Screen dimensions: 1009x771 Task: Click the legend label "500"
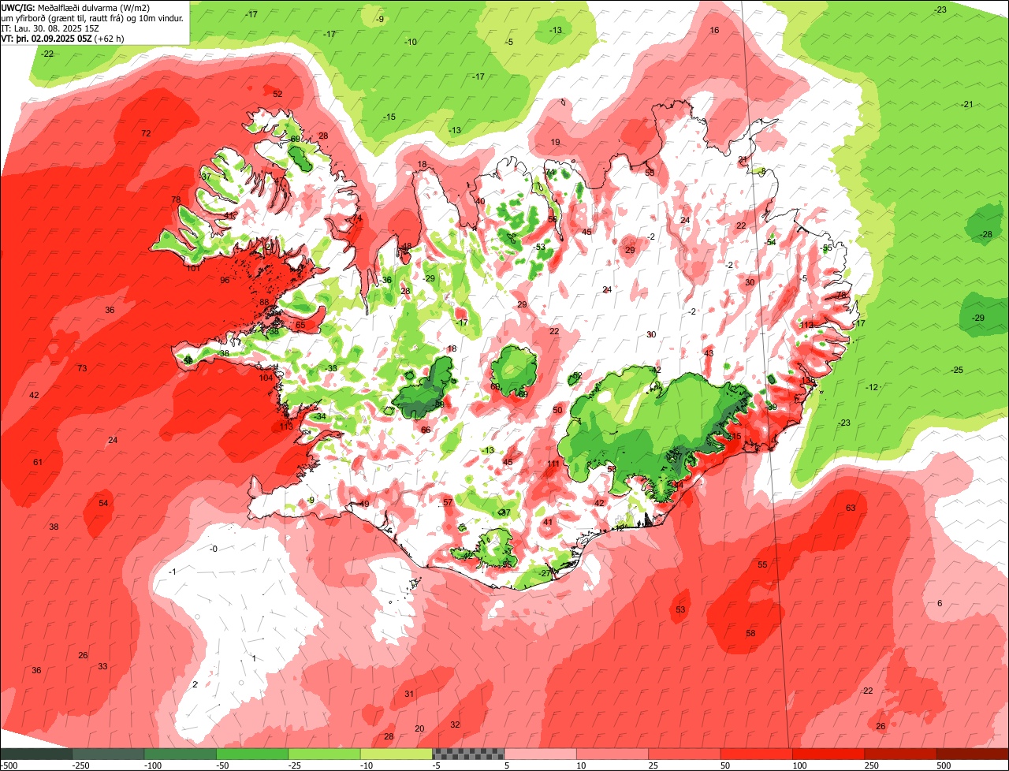tap(944, 765)
